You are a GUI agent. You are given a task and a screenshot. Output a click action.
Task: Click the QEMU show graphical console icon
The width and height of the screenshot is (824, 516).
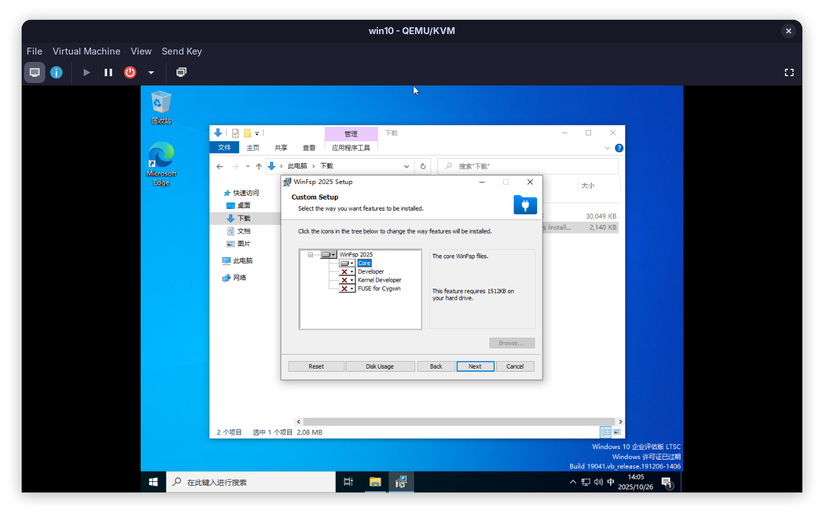point(35,72)
